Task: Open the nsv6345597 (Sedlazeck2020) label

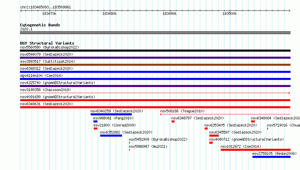Action: click(x=235, y=132)
